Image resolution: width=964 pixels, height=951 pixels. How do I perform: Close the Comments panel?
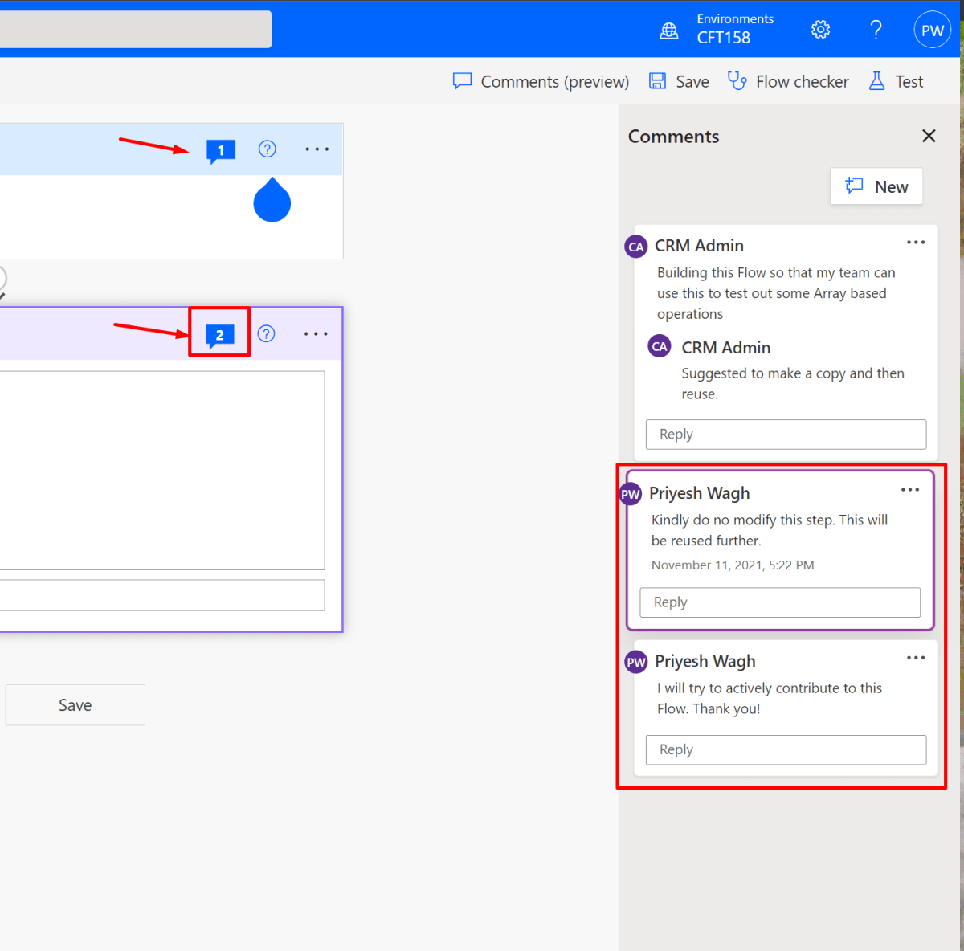pos(929,136)
